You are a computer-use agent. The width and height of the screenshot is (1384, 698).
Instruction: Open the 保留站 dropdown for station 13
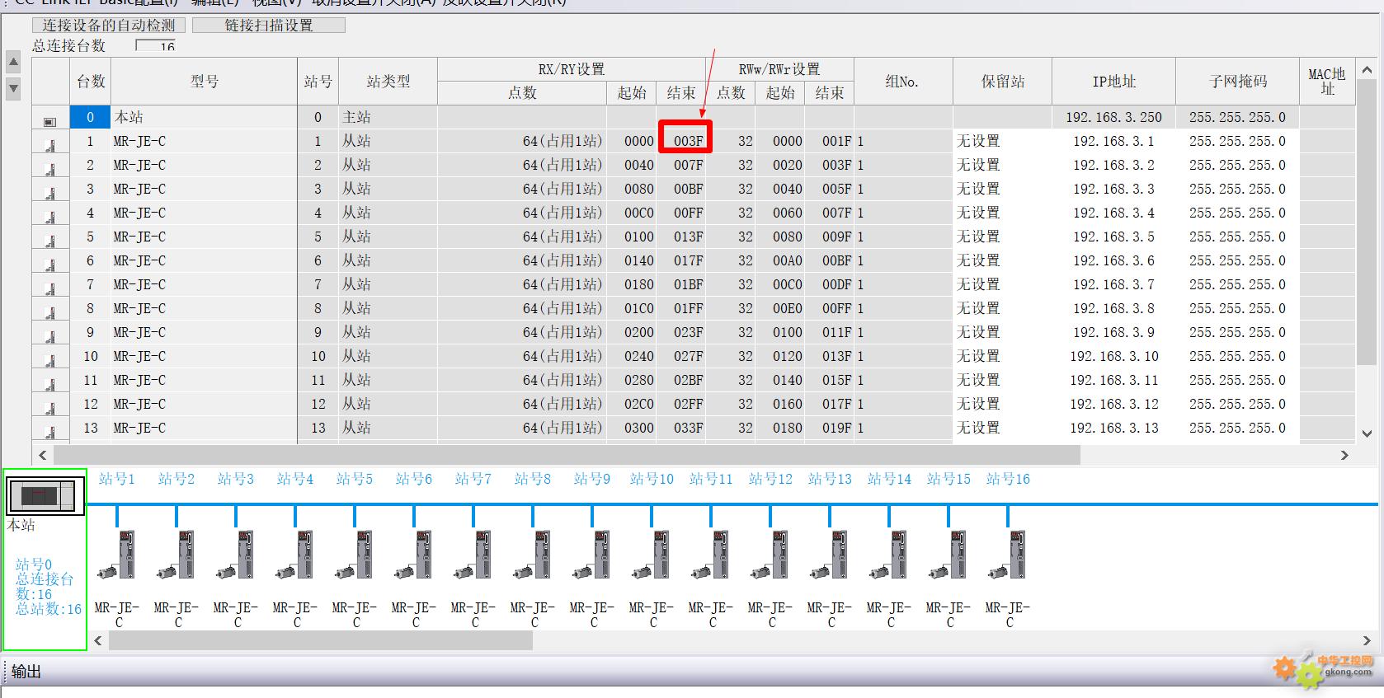(1002, 428)
